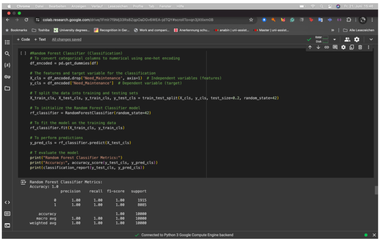
Task: Click the notebook vertical scrollbar
Action: (x=376, y=190)
